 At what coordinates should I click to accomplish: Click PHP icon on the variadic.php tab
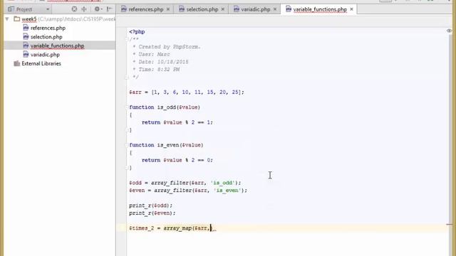(x=237, y=9)
